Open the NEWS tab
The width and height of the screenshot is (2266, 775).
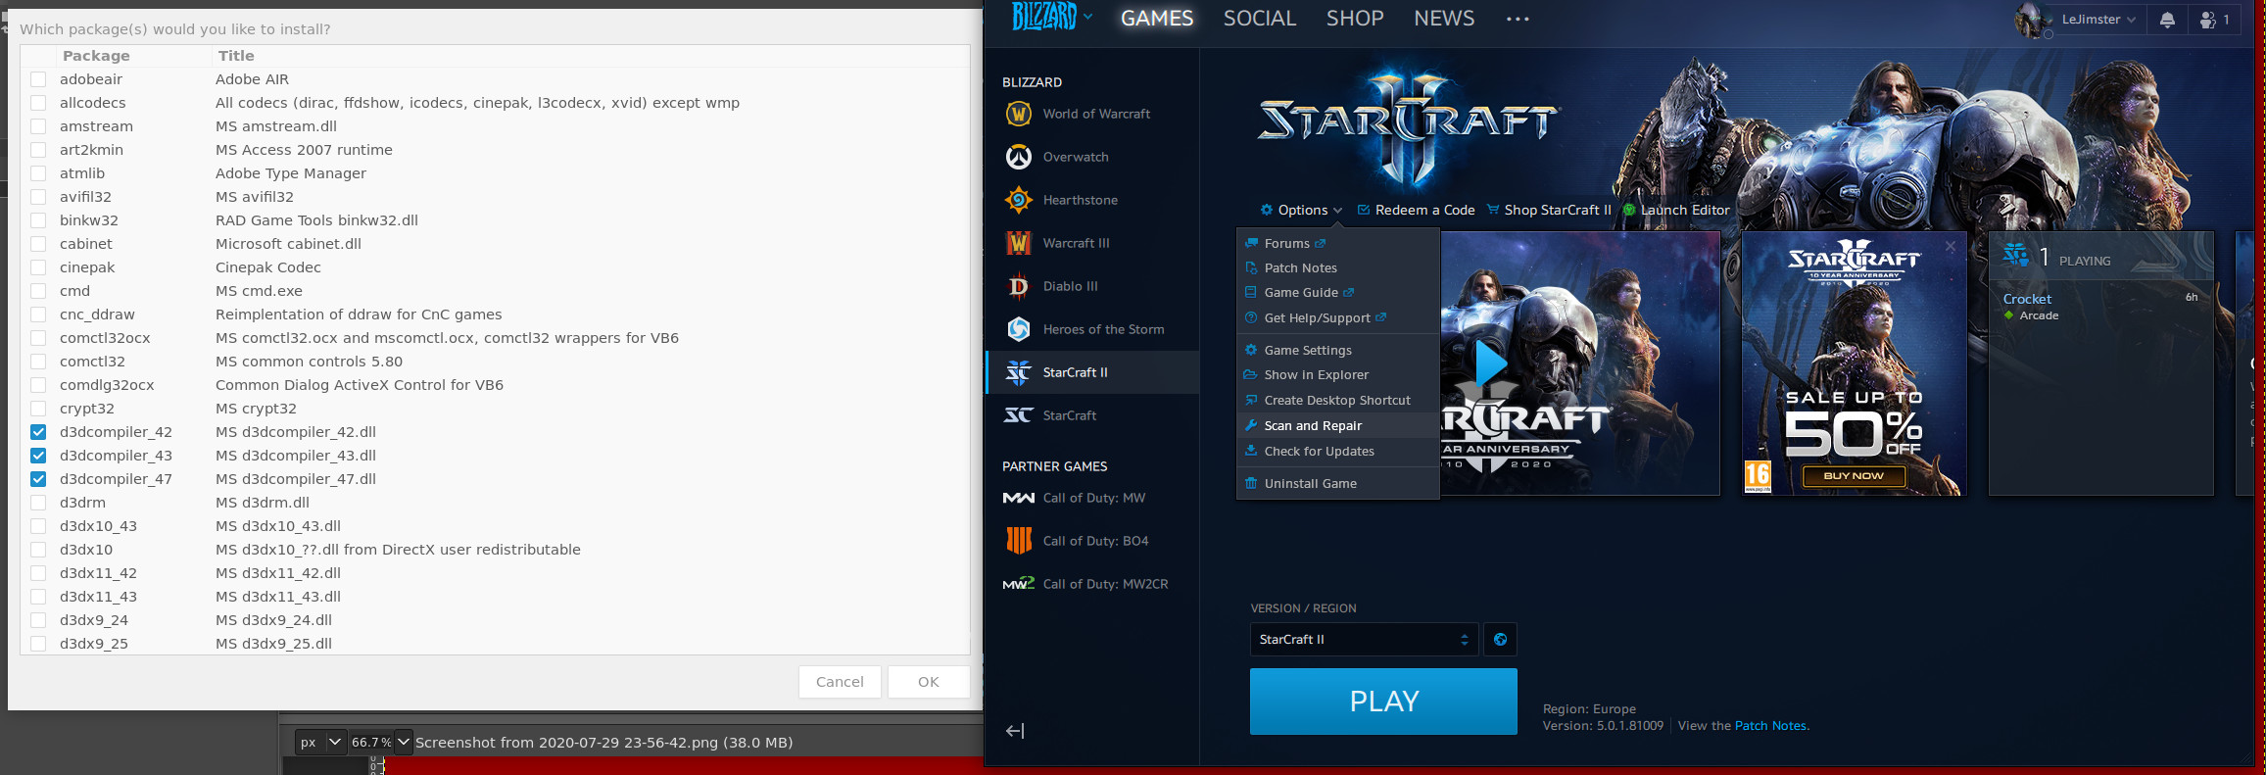[x=1444, y=19]
